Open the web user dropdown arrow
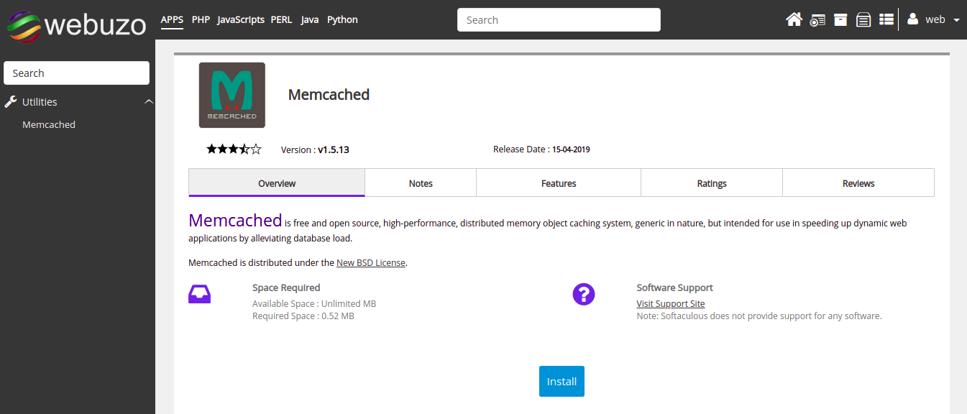 tap(955, 20)
